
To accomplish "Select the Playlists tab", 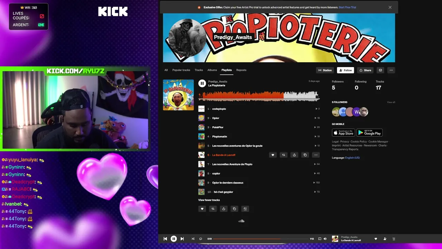I will coord(227,70).
